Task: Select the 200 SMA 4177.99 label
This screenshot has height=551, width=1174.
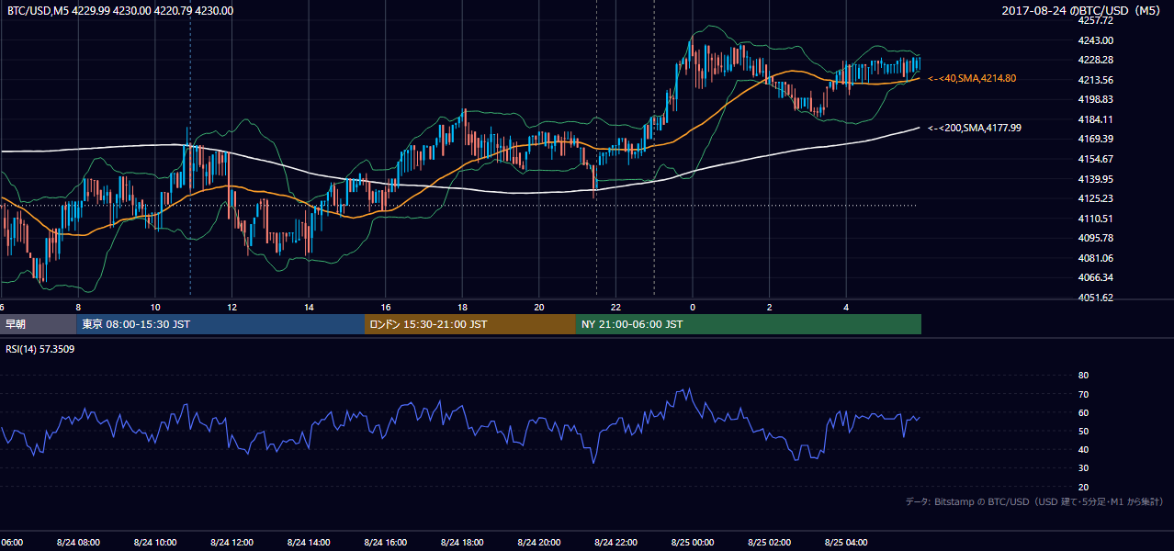Action: click(975, 129)
